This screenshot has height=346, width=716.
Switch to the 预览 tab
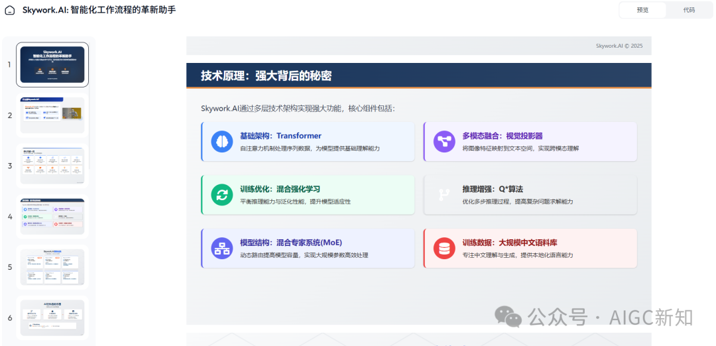(x=642, y=10)
